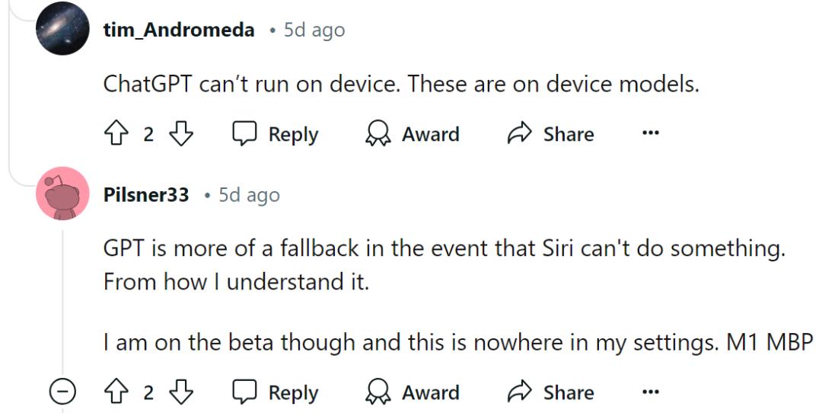Image resolution: width=822 pixels, height=413 pixels.
Task: Open more options on tim_Andromeda's comment
Action: 649,134
